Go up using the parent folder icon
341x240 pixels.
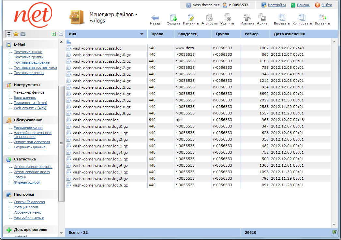[68, 41]
